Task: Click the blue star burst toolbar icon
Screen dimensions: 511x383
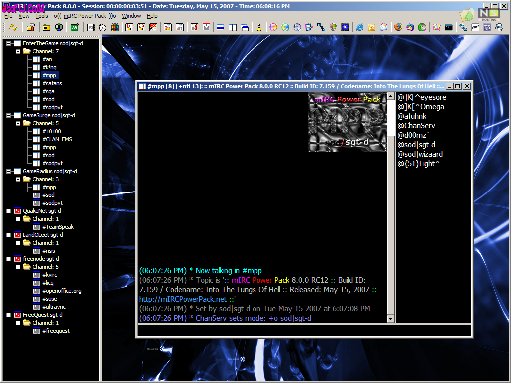Action: tap(345, 28)
